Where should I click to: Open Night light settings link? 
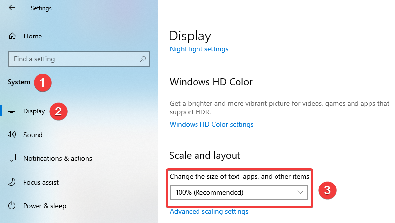coord(199,49)
